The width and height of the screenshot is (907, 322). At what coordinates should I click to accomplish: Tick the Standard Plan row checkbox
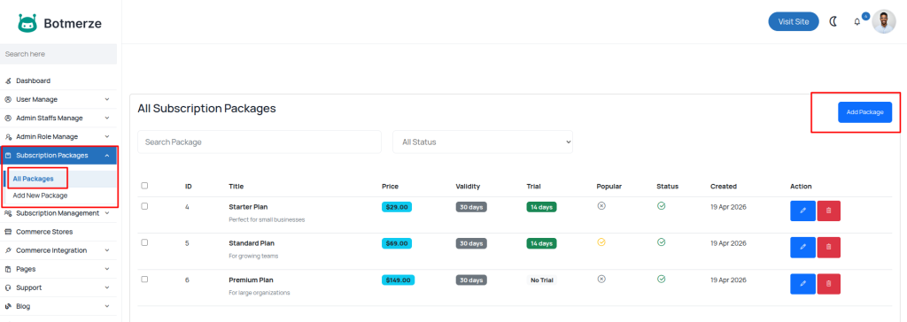[144, 242]
